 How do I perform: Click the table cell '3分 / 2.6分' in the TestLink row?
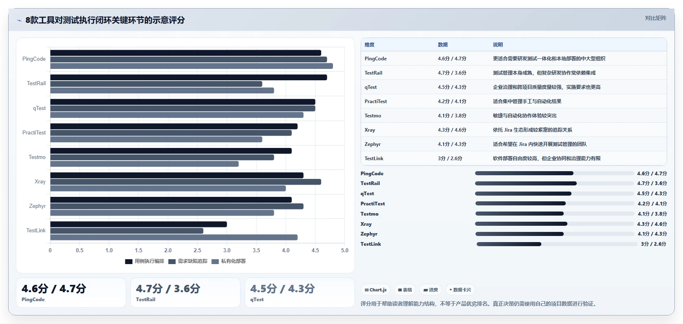[x=450, y=159]
